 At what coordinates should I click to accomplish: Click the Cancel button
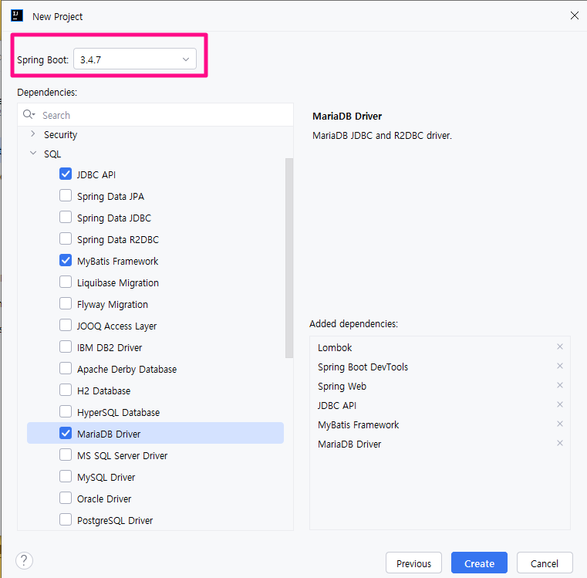[545, 563]
